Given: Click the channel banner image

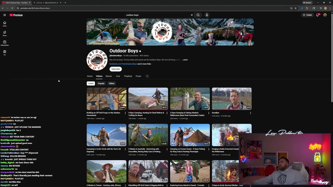Looking at the screenshot, I should [170, 32].
